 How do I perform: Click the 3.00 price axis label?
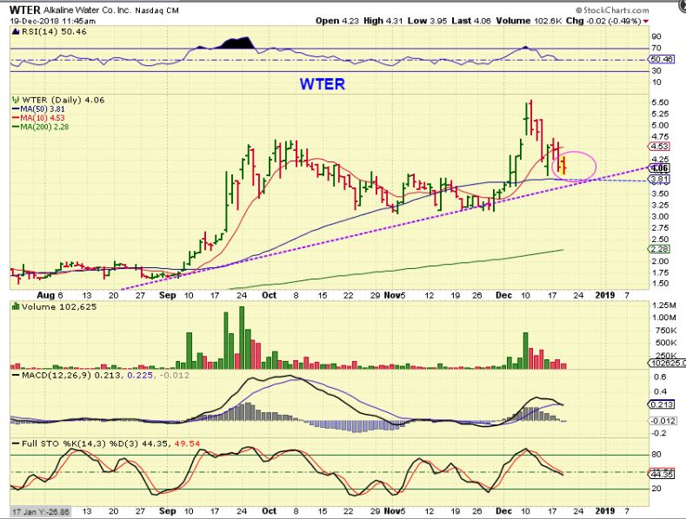[660, 217]
